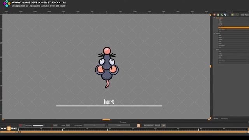Switch to the Palette tab

[x=216, y=119]
